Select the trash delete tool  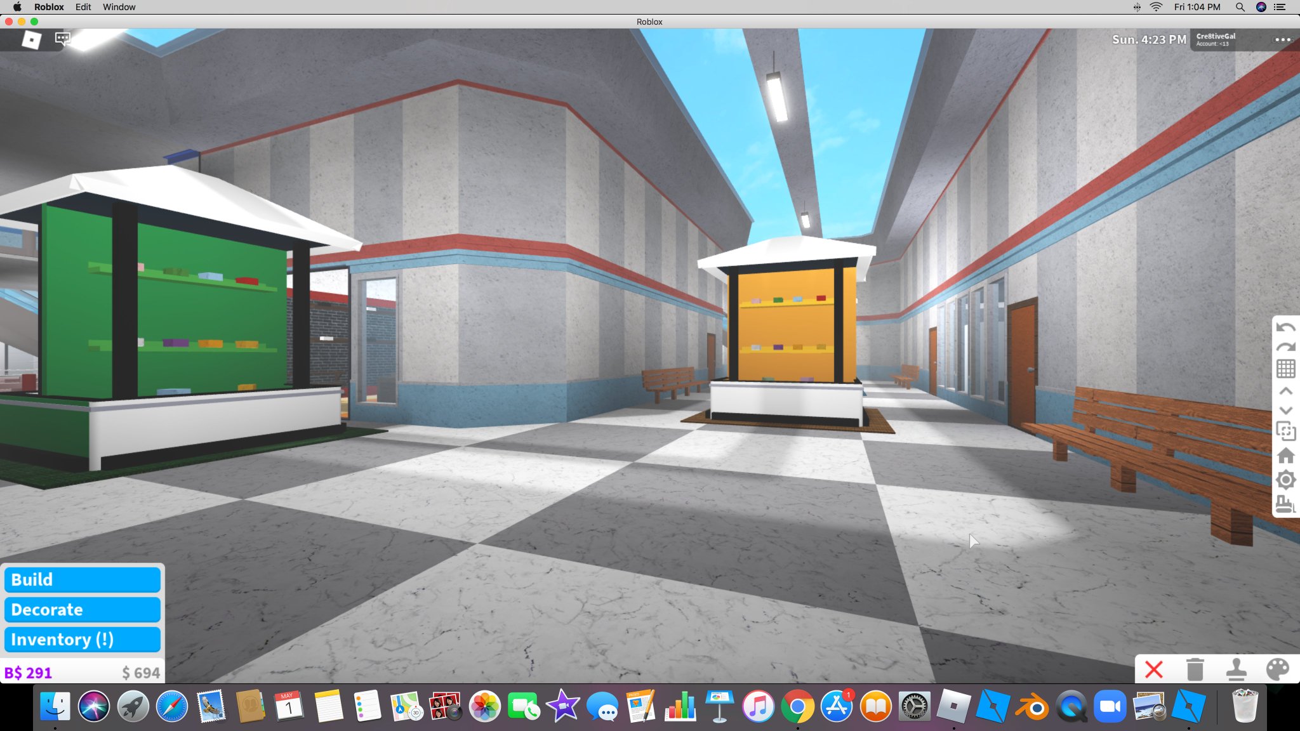(x=1195, y=669)
